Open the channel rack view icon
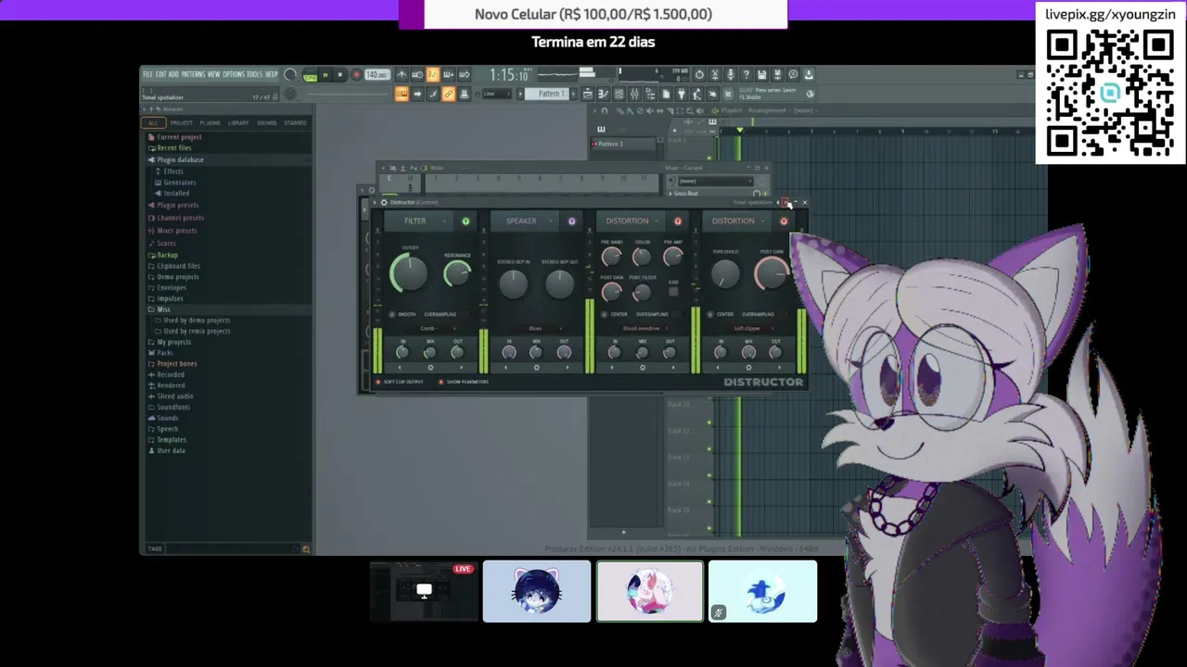Viewport: 1187px width, 667px height. click(x=619, y=94)
